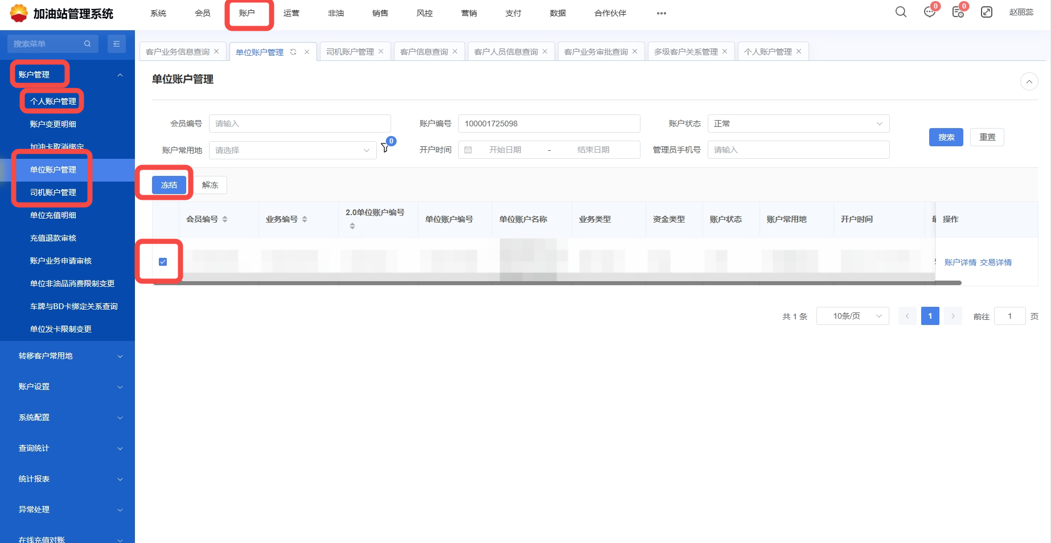1051x543 pixels.
Task: Click the more menu ellipsis icon
Action: (x=661, y=13)
